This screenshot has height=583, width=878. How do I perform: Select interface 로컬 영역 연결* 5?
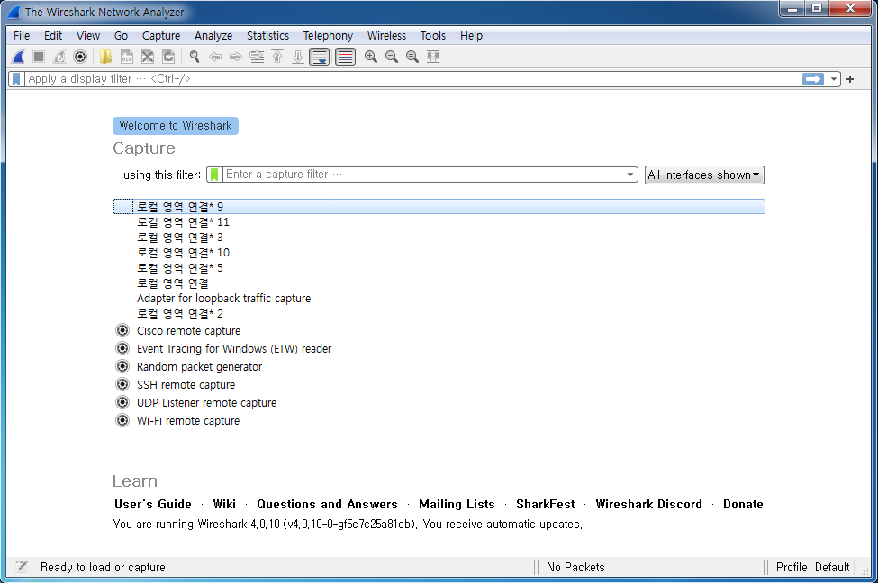tap(439, 268)
